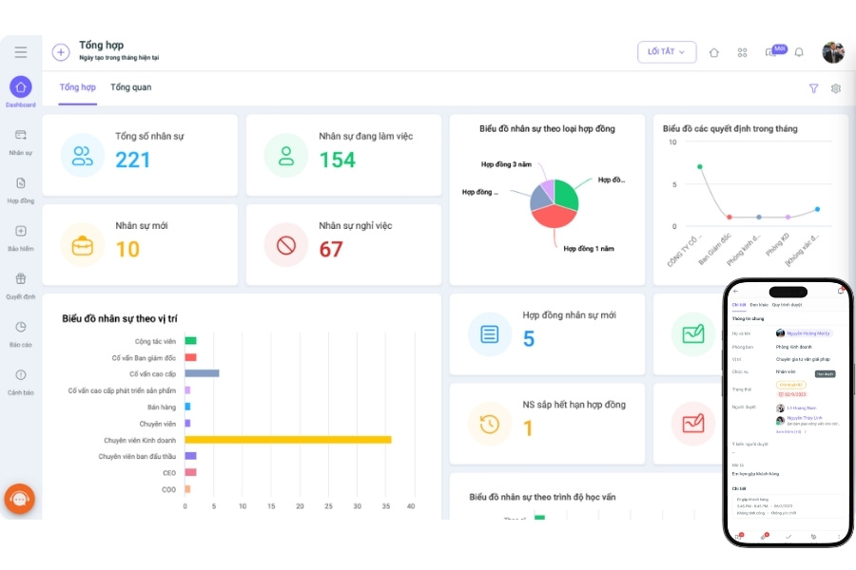856x570 pixels.
Task: Click the Nhân sự đang làm việc icon
Action: pos(286,156)
